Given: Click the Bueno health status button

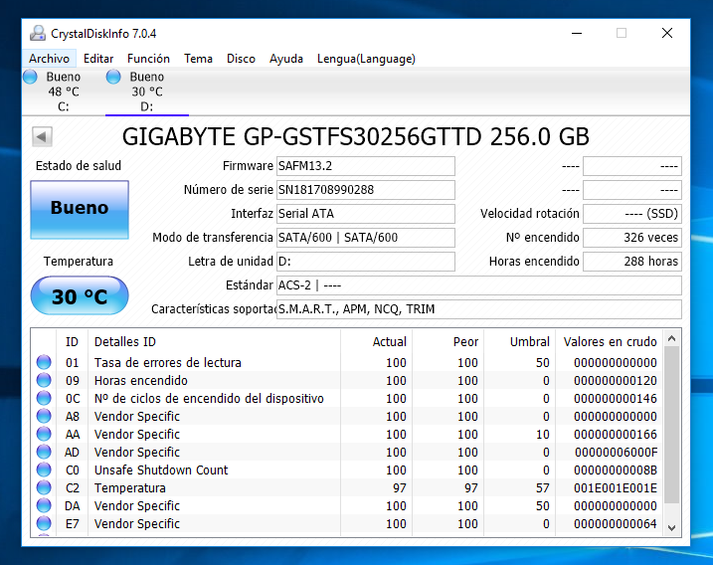Looking at the screenshot, I should [80, 208].
